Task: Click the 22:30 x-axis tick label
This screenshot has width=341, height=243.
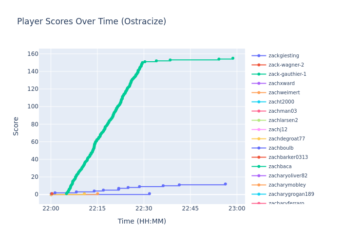Action: pos(144,208)
